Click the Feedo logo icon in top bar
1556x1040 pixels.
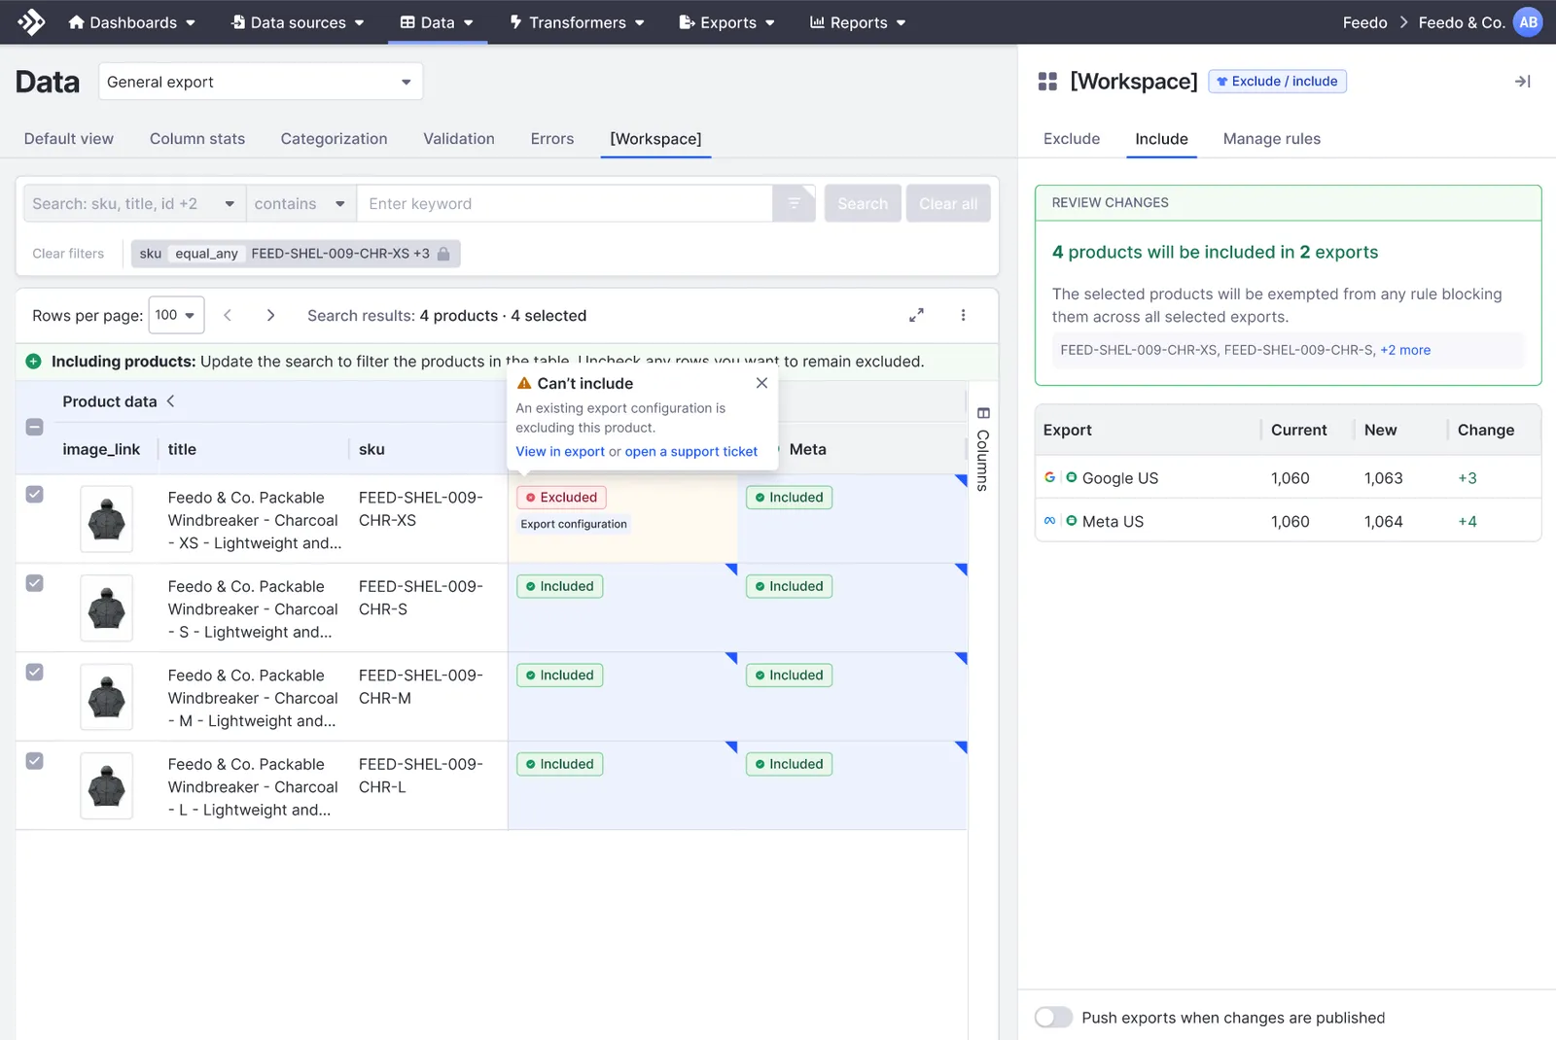pyautogui.click(x=31, y=21)
